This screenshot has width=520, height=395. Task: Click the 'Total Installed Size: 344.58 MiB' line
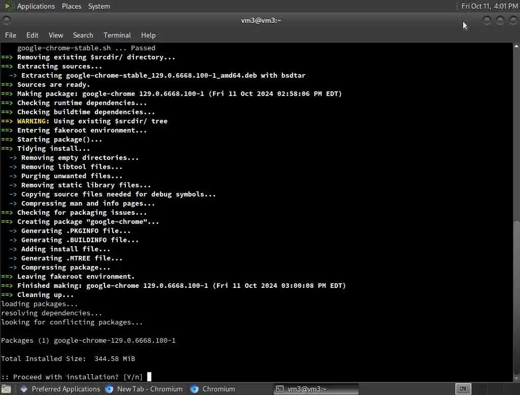pyautogui.click(x=68, y=359)
